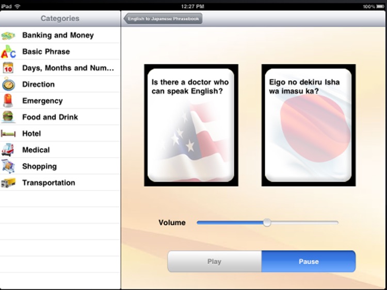Select the Medical category
Image resolution: width=387 pixels, height=290 pixels.
(x=60, y=150)
